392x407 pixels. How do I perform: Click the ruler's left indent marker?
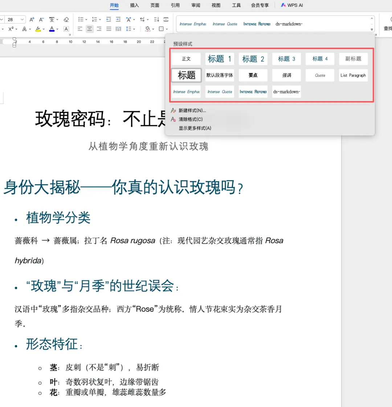[x=14, y=45]
